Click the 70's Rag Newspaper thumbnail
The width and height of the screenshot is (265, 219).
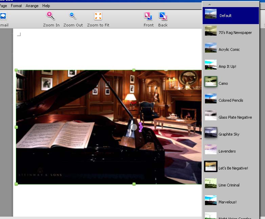[210, 31]
